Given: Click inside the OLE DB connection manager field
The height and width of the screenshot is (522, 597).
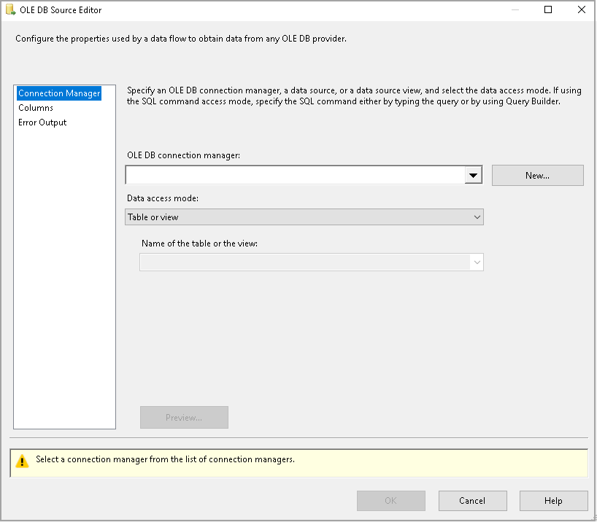Looking at the screenshot, I should tap(292, 175).
